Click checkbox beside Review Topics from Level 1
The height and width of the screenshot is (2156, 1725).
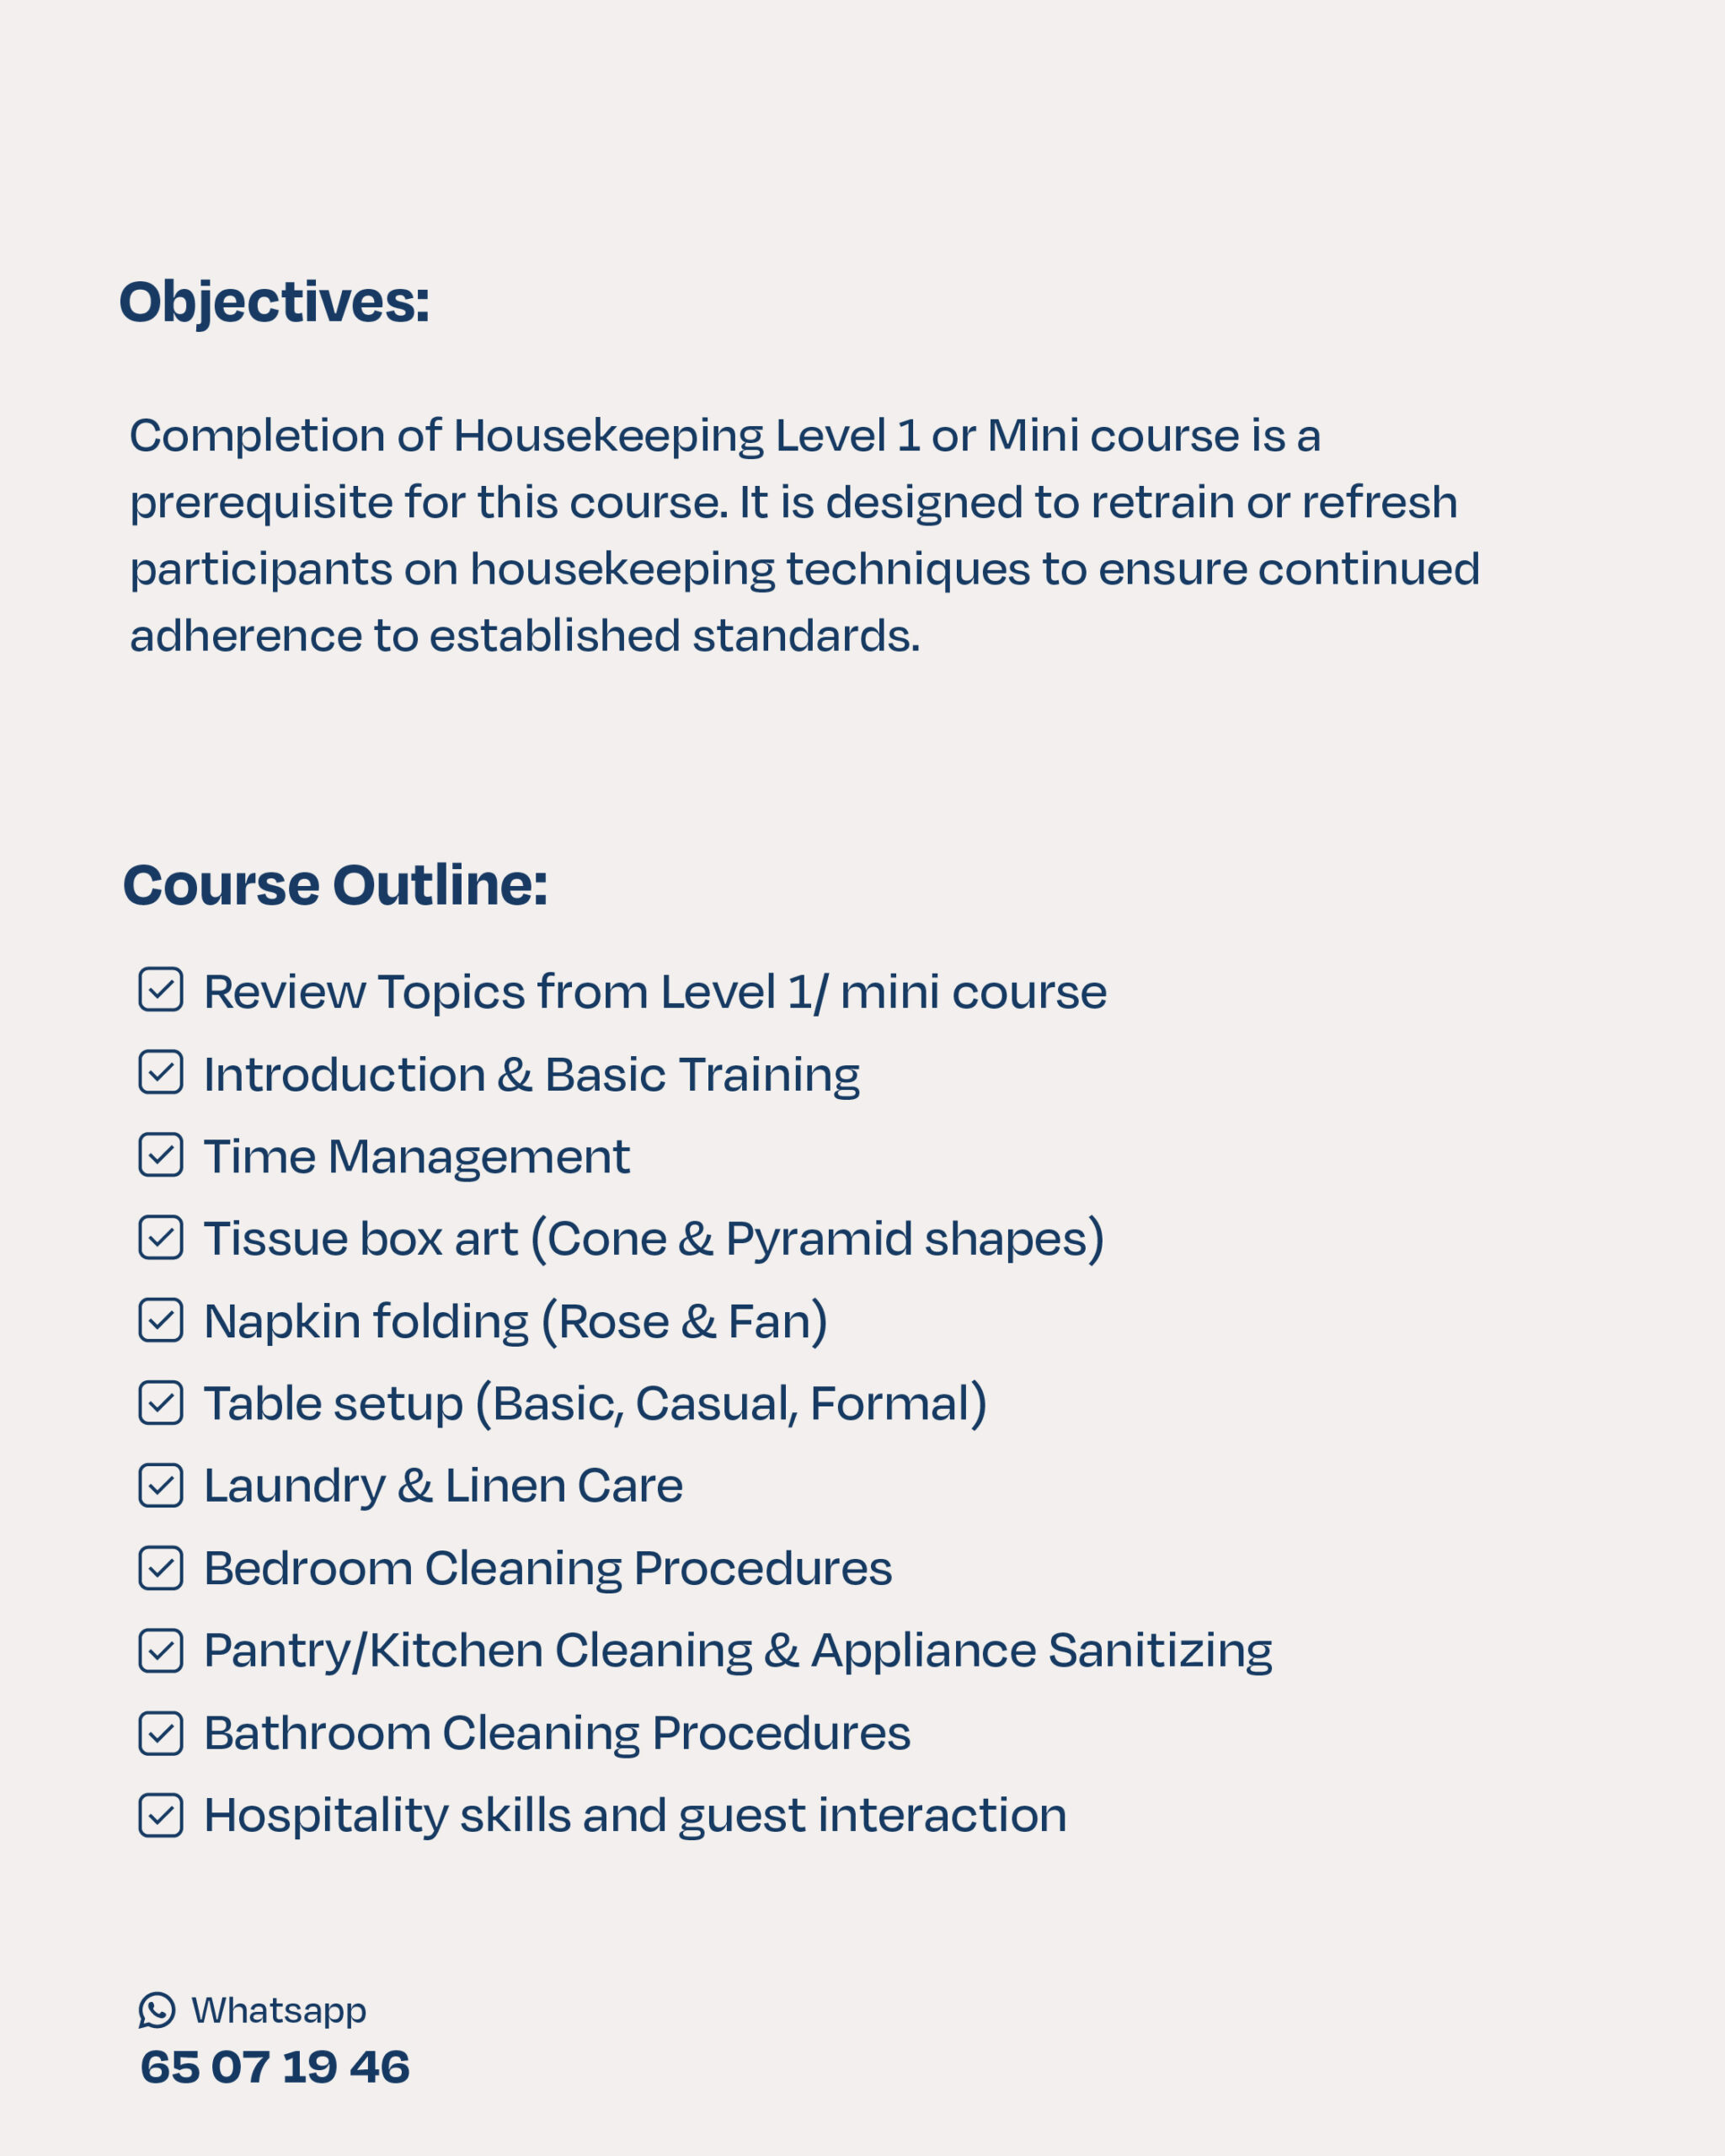(x=161, y=990)
